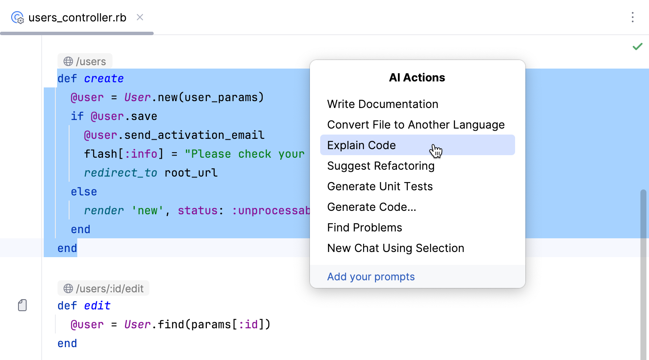Click the AI Assistant icon in the file tab
Screen dimensions: 649x360
18,17
